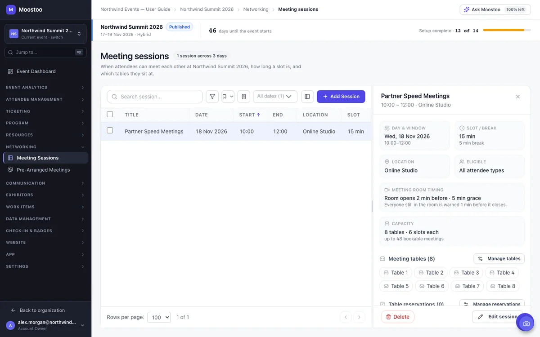Image resolution: width=540 pixels, height=337 pixels.
Task: Go to Event Dashboard
Action: point(45,71)
